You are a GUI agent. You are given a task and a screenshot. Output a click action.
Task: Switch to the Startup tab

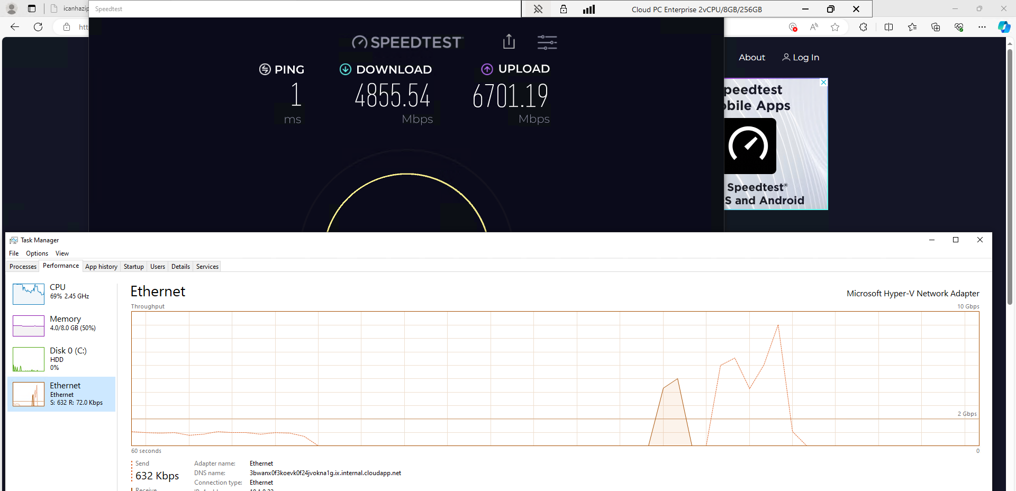coord(133,267)
